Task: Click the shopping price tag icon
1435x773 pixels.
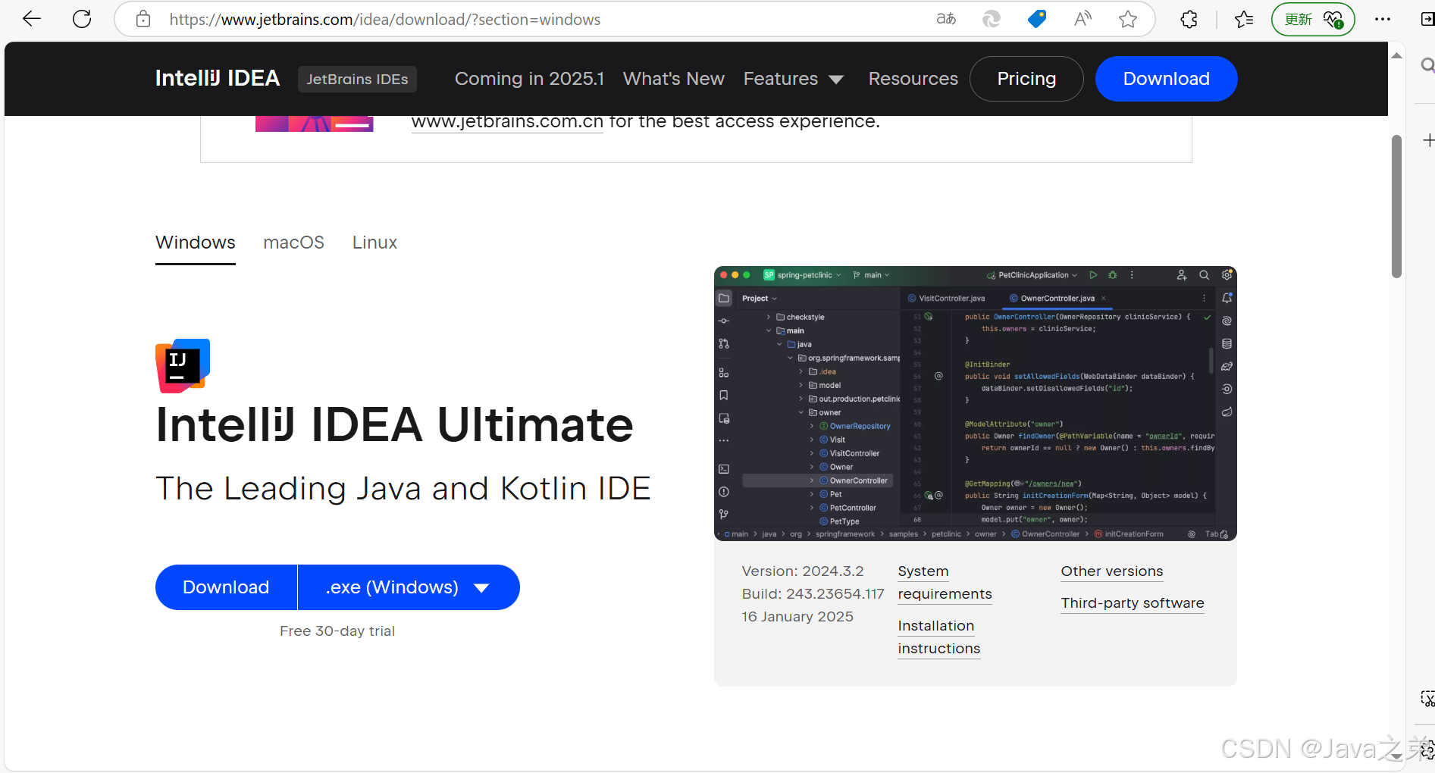Action: (1037, 19)
